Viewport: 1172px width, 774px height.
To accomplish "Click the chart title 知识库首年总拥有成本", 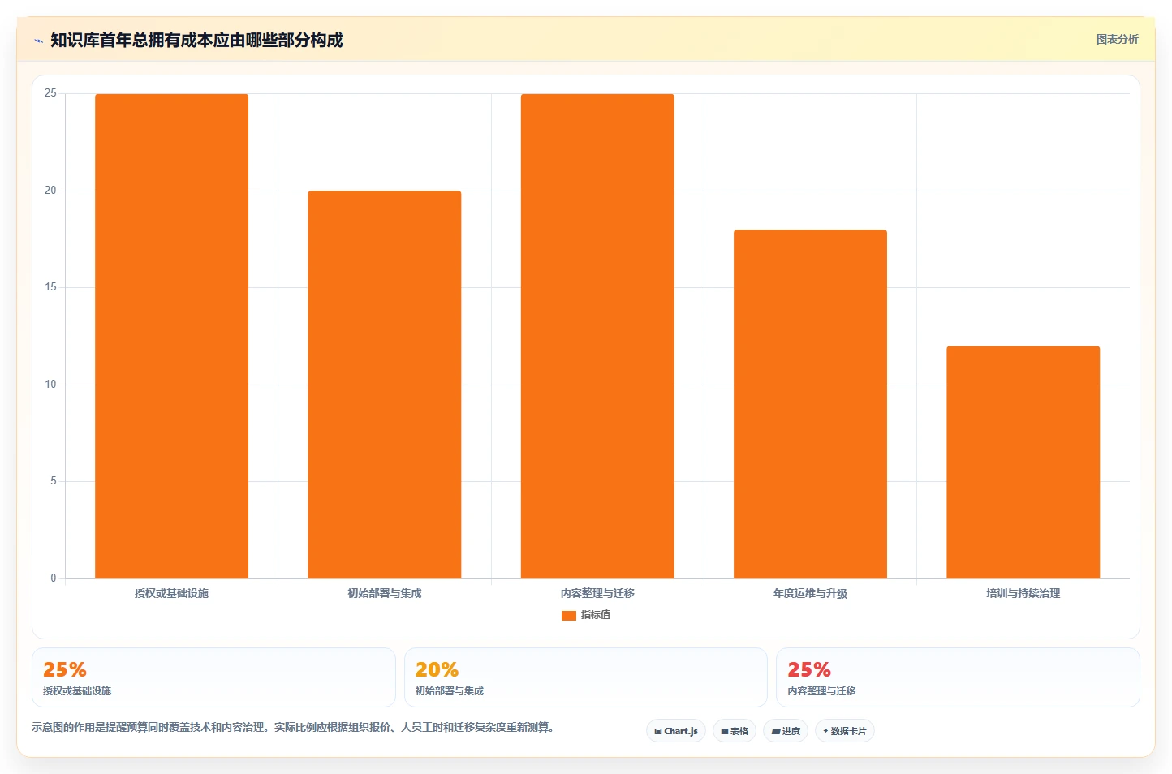I will click(x=196, y=40).
